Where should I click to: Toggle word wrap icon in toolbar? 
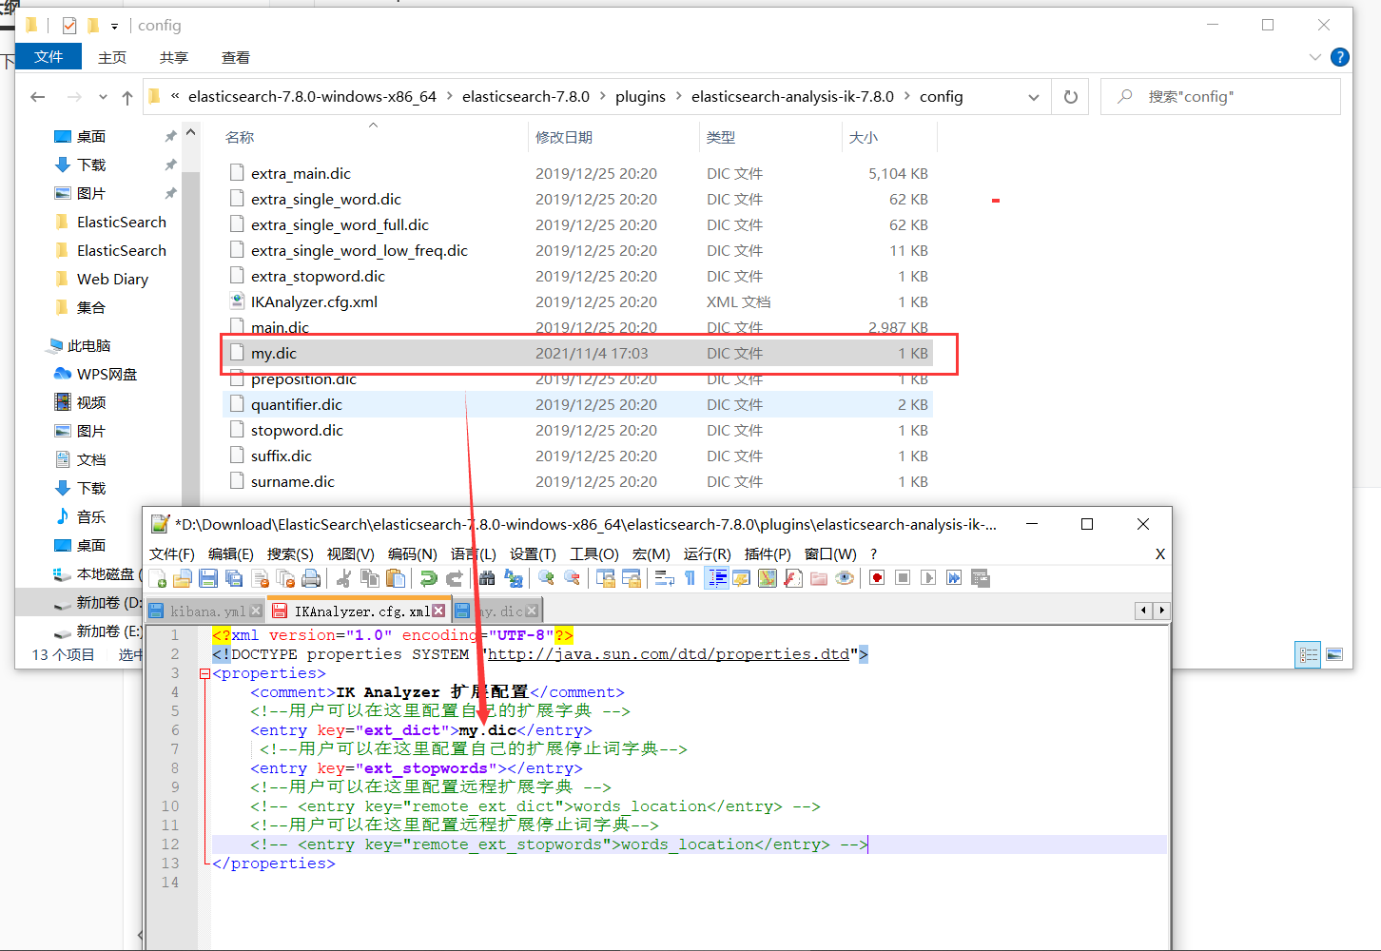click(665, 578)
